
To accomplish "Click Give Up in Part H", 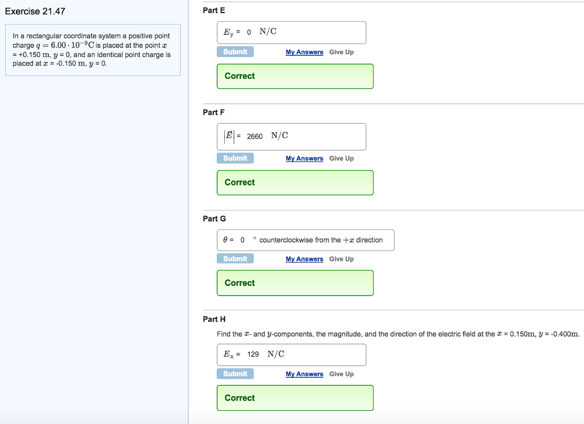I will pyautogui.click(x=341, y=374).
